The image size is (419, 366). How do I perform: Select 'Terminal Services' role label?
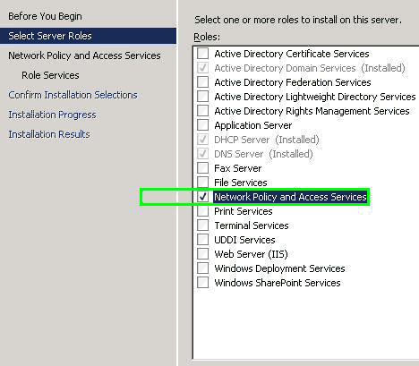pos(252,226)
